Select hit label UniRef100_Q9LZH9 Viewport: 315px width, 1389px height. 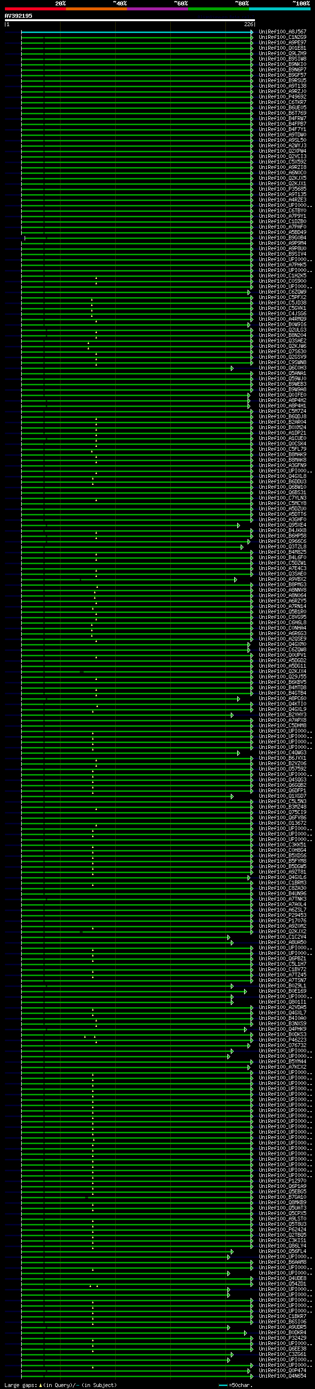click(283, 53)
